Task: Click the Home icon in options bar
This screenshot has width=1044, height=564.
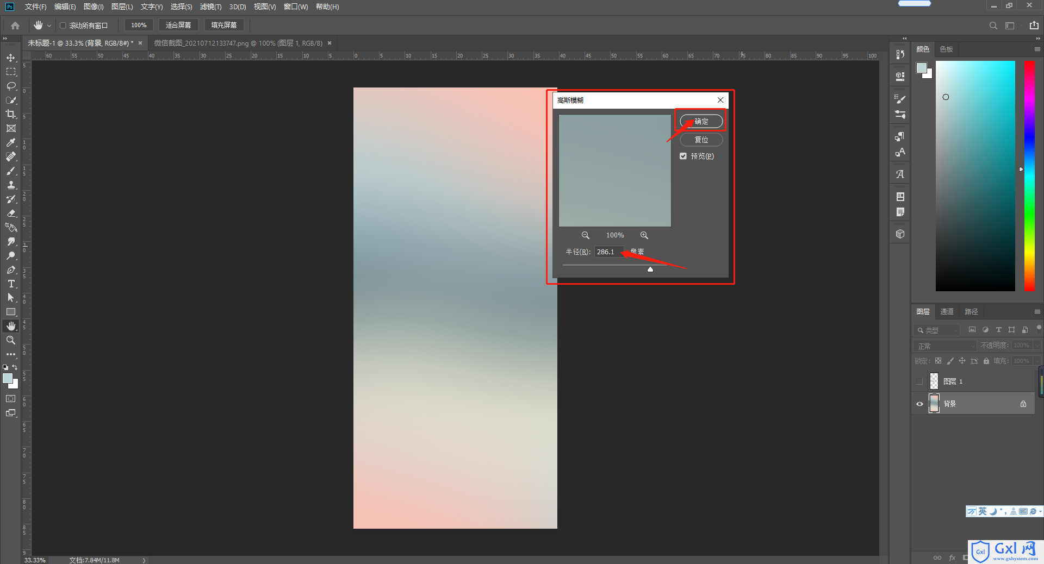Action: point(15,26)
